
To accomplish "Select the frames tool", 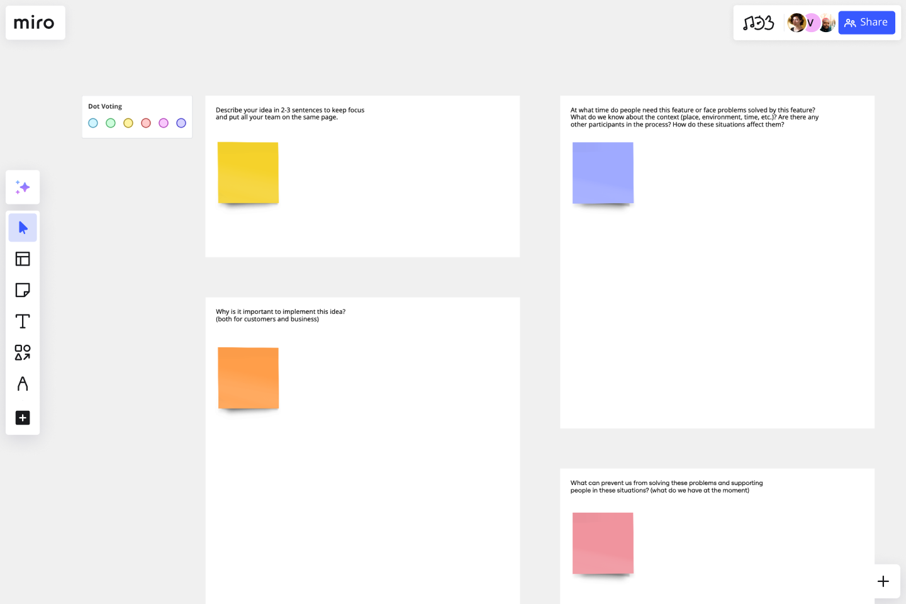I will (23, 259).
